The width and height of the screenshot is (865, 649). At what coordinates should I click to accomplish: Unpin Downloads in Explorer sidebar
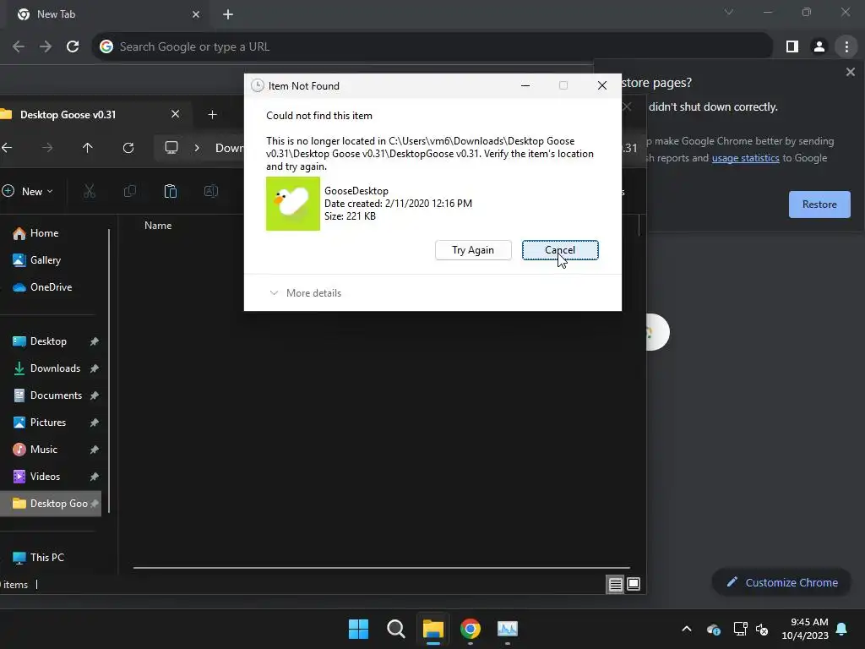tap(95, 368)
